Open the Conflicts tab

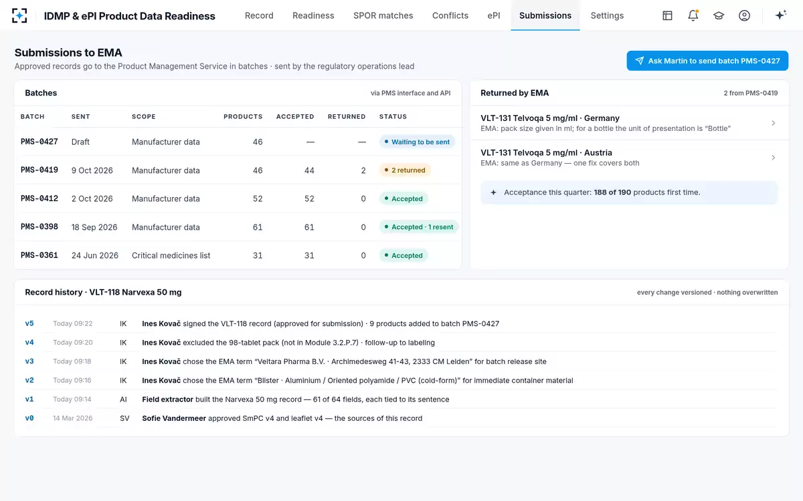(450, 15)
